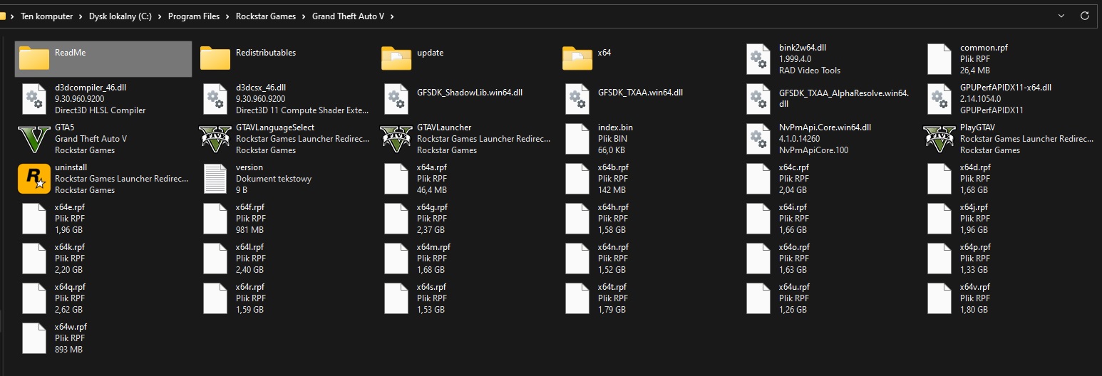Select the x64d.rpf file icon
1102x376 pixels.
pyautogui.click(x=939, y=179)
